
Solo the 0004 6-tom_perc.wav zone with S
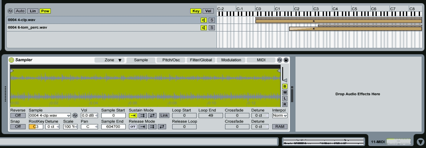click(x=212, y=28)
